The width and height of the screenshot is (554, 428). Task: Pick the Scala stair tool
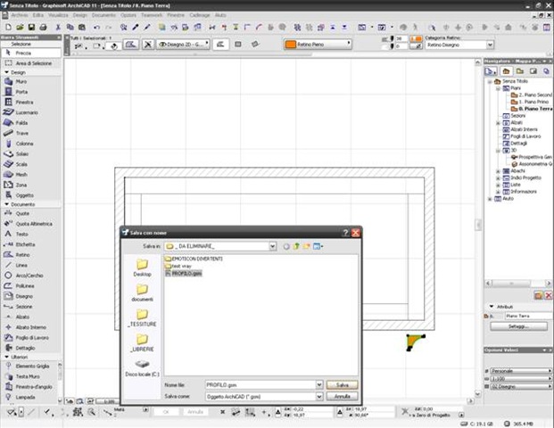[21, 164]
